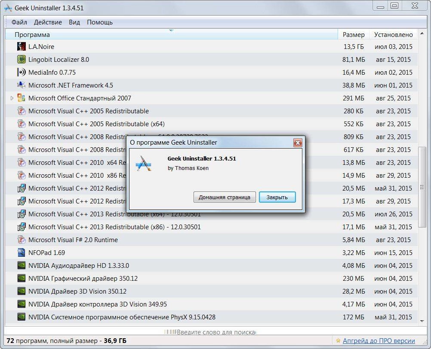Select NVIDIA Графический драйвер 350.12 text
The image size is (431, 349).
[83, 279]
